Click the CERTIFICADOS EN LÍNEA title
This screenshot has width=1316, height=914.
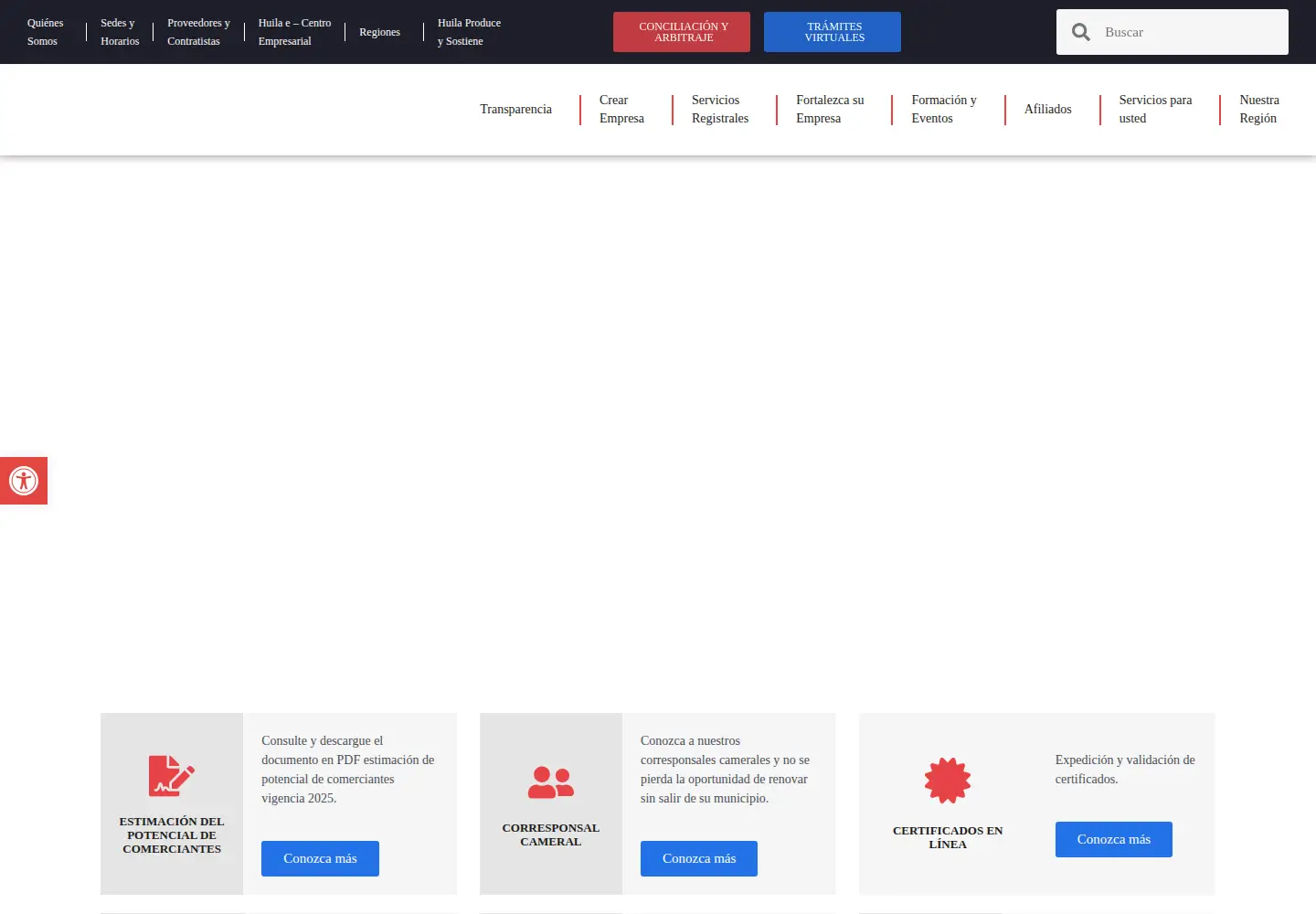point(948,837)
